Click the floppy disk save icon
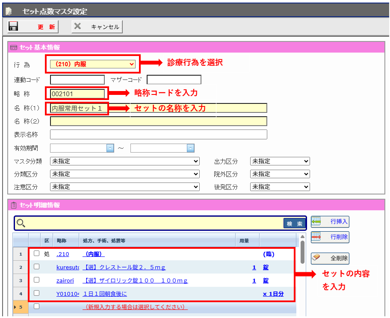Viewport: 390px width, 318px height. click(x=13, y=26)
